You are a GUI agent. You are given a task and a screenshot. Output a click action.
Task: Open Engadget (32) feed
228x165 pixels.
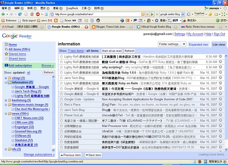24,127
